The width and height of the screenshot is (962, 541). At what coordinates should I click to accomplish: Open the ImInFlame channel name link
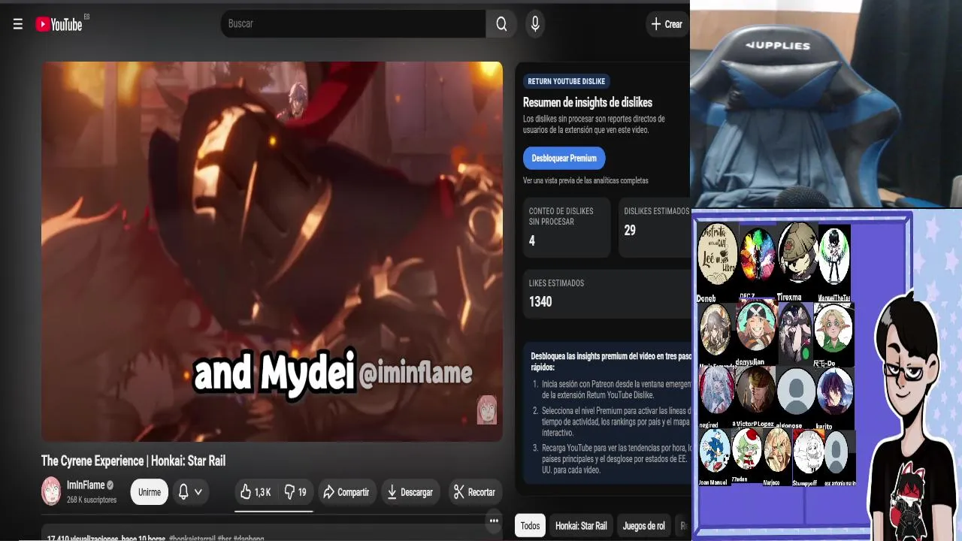(x=86, y=485)
